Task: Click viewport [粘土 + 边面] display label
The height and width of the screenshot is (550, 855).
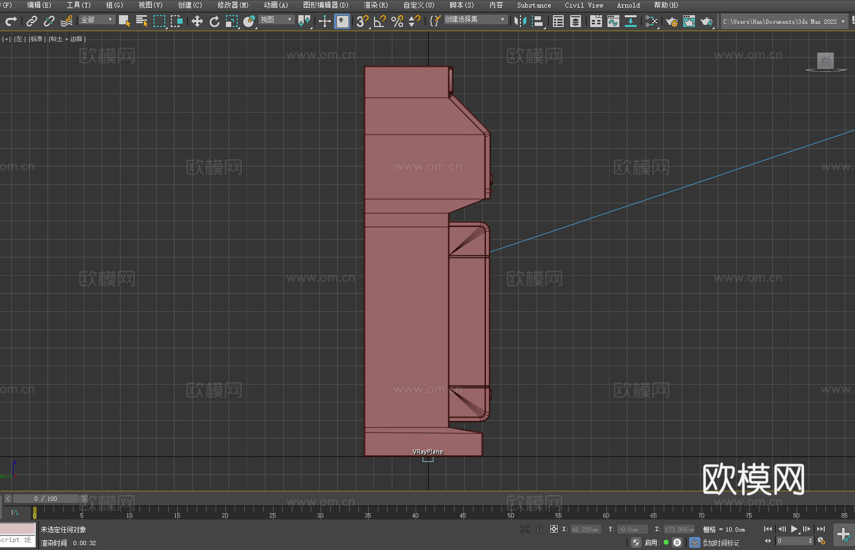Action: tap(67, 39)
